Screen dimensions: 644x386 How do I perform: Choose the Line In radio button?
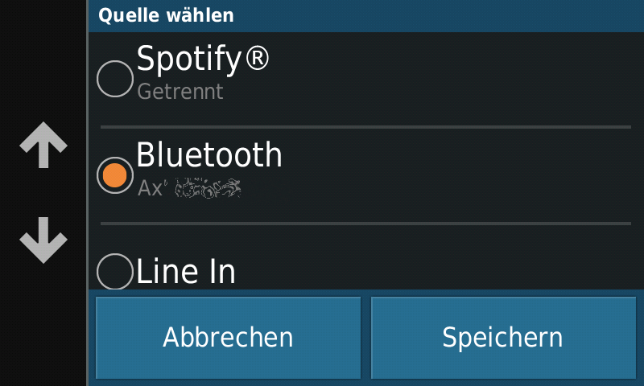[x=115, y=272]
